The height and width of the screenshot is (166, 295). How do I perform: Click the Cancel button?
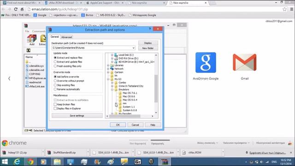135,125
